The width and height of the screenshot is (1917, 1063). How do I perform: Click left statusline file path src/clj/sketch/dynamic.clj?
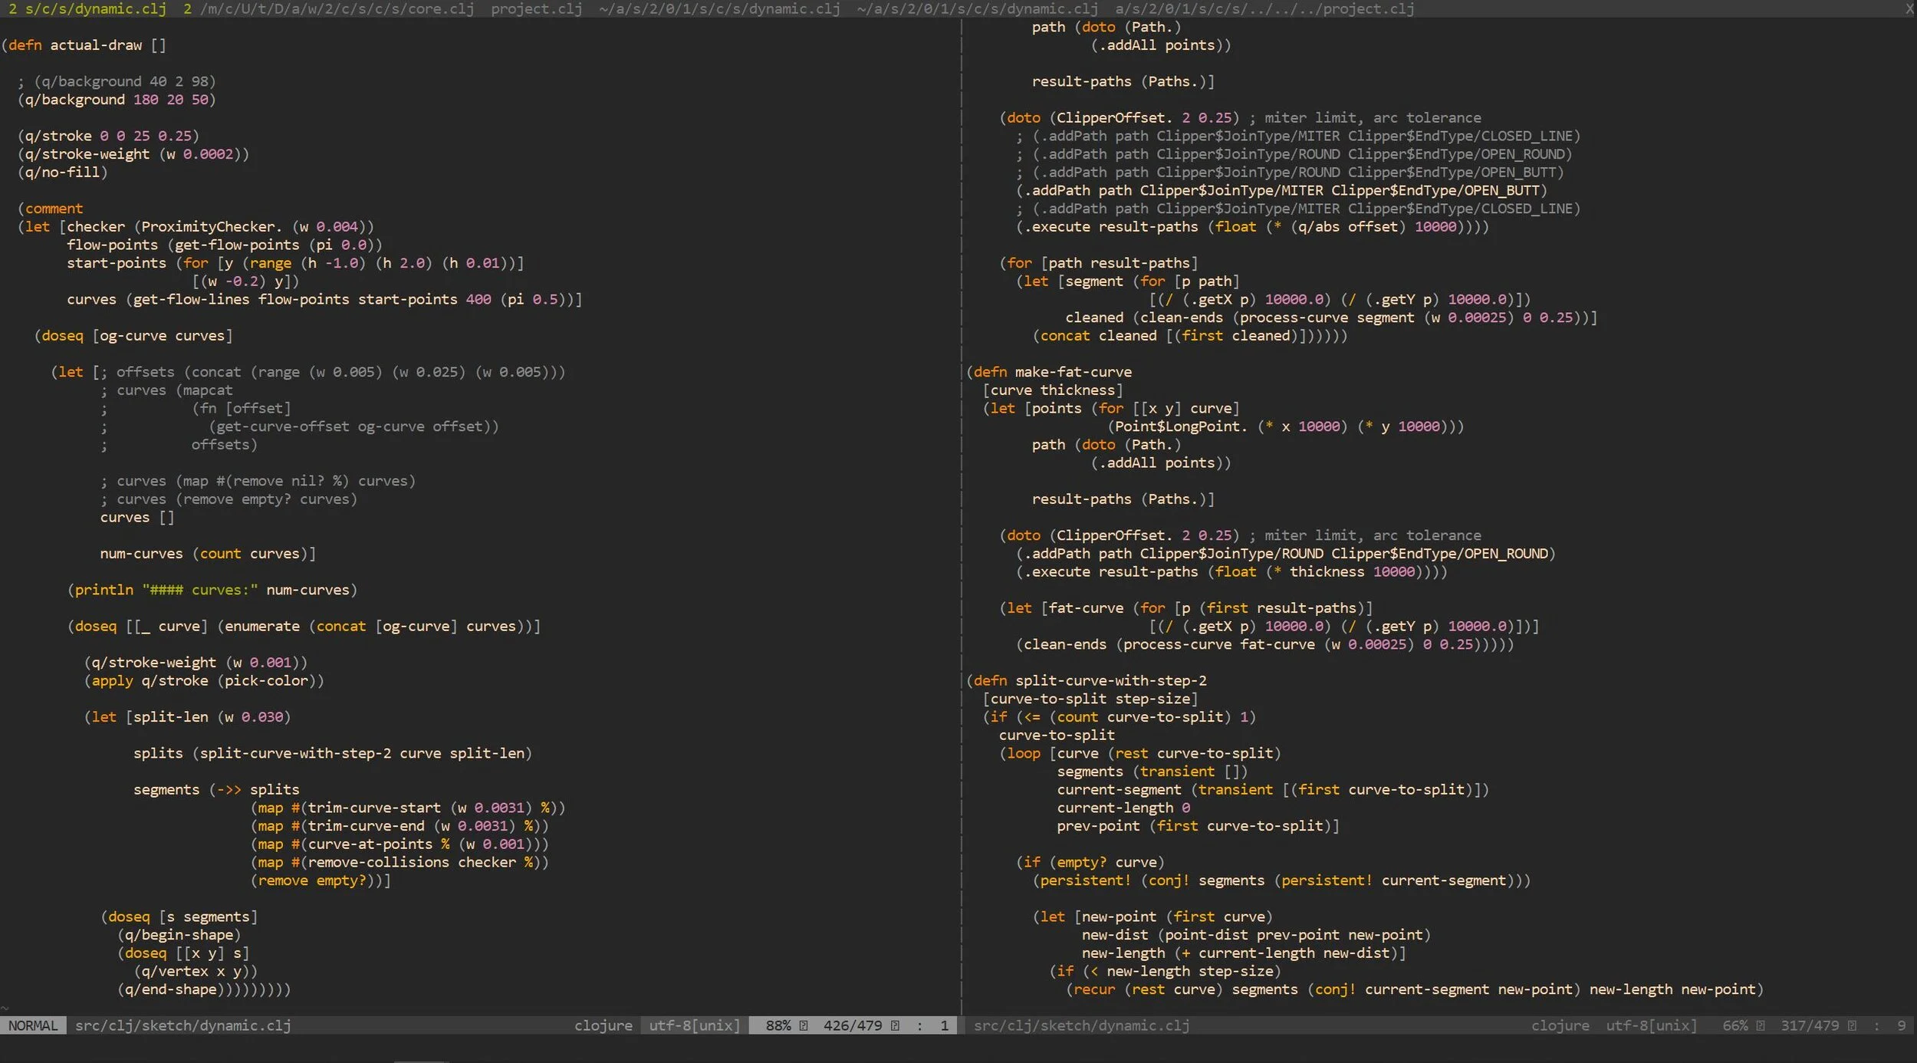(x=182, y=1025)
